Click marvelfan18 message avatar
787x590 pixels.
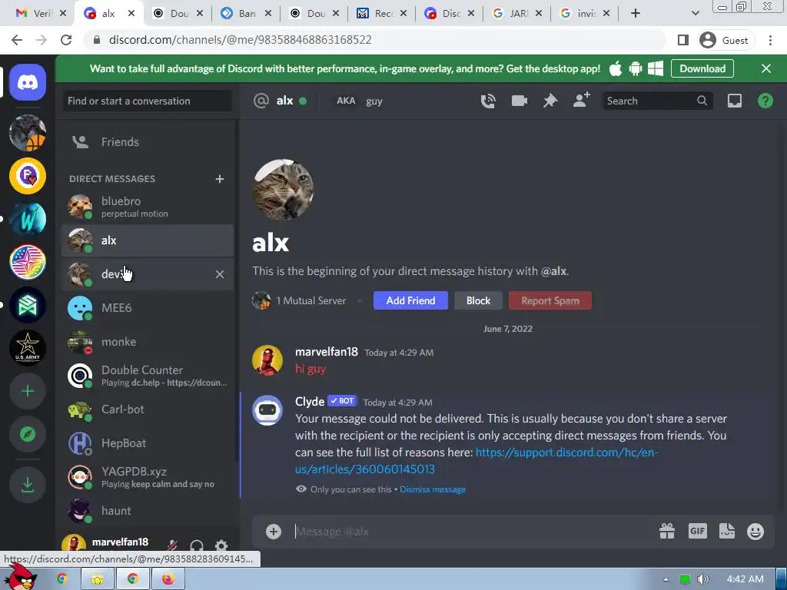click(267, 360)
